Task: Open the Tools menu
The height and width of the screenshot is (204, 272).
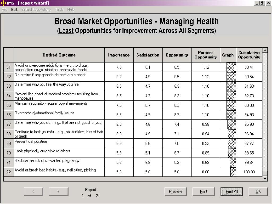Action: tap(59, 10)
